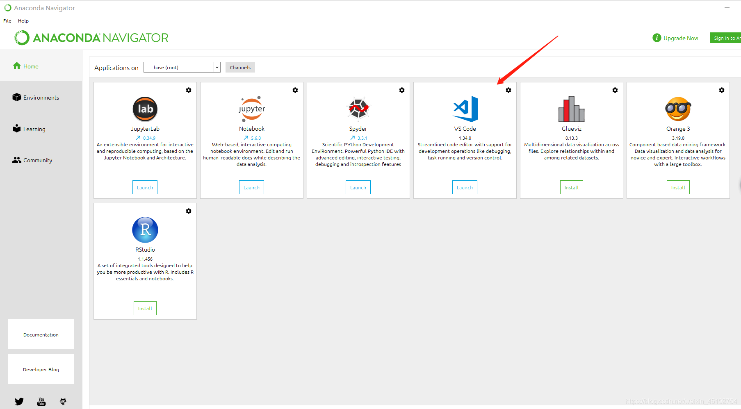Launch Spyder
The height and width of the screenshot is (409, 741).
pyautogui.click(x=358, y=187)
